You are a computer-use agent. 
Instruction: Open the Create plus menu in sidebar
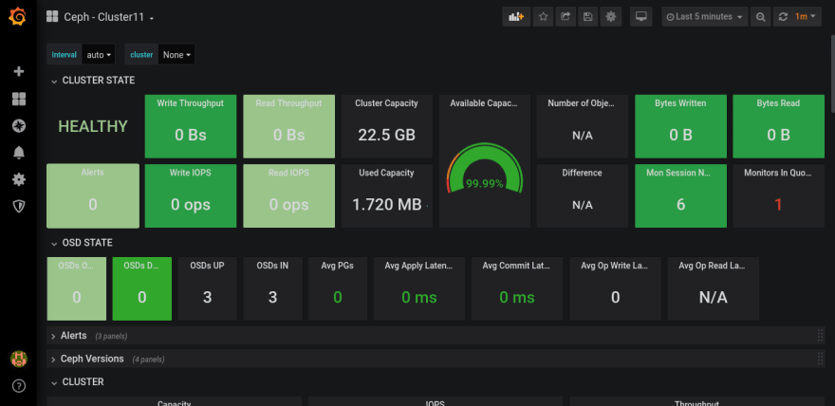(19, 71)
